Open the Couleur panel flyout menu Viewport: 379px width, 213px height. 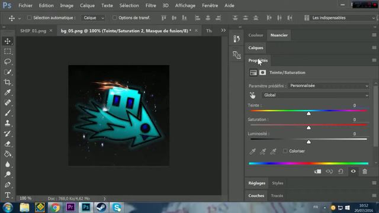click(x=374, y=35)
